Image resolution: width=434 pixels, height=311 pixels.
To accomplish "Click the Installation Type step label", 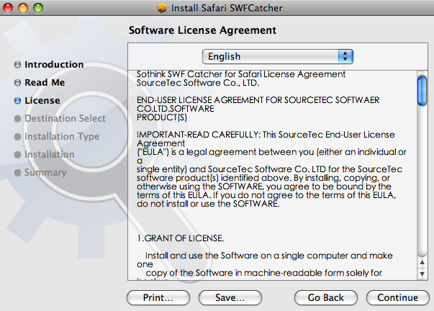I will [x=62, y=137].
